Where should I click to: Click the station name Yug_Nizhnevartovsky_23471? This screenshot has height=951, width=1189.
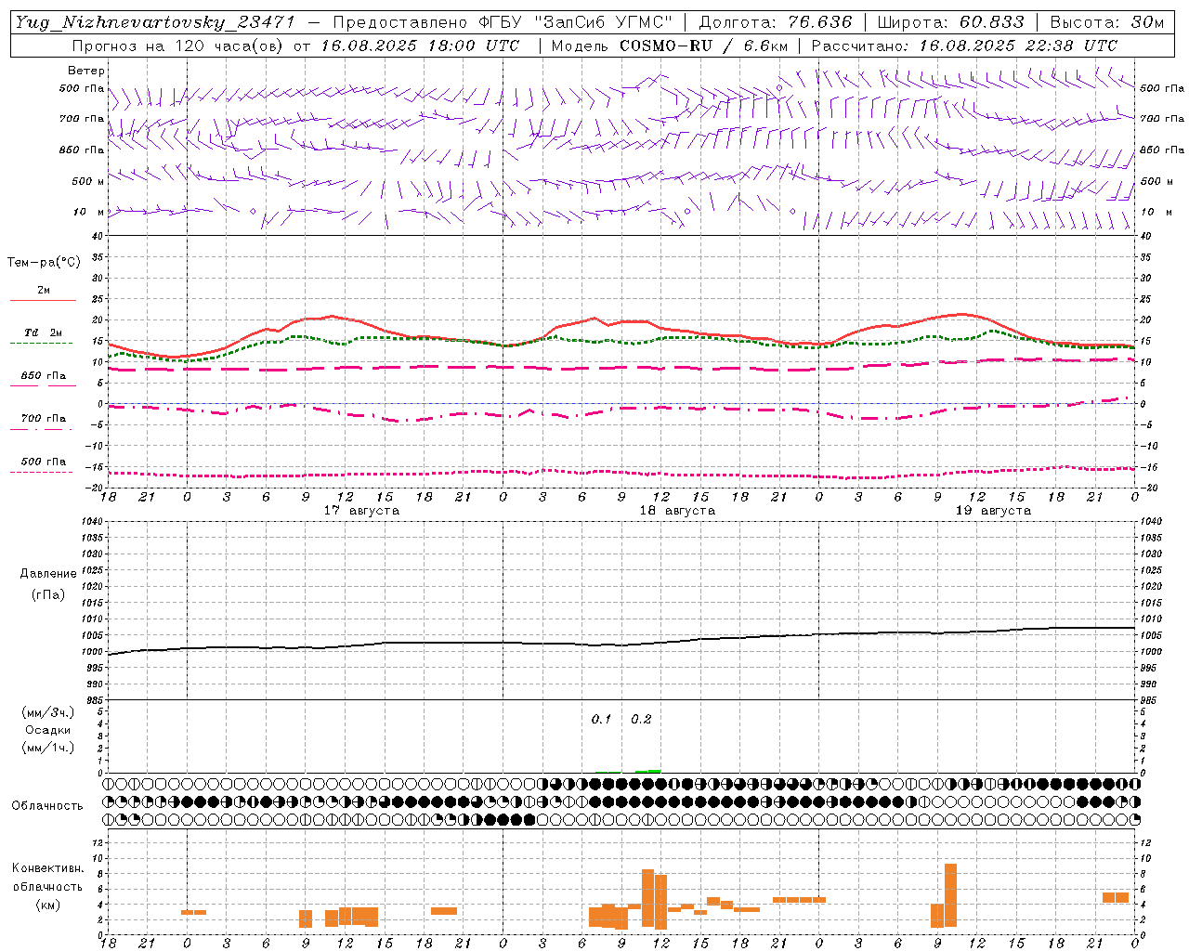coord(154,22)
